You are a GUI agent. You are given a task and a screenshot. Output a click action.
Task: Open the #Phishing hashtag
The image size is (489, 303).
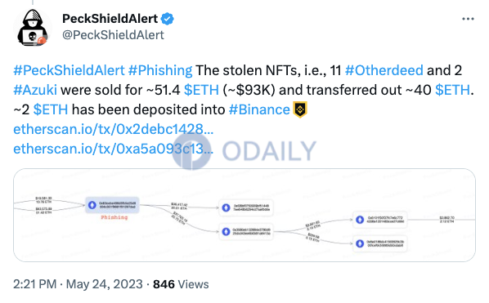click(160, 70)
